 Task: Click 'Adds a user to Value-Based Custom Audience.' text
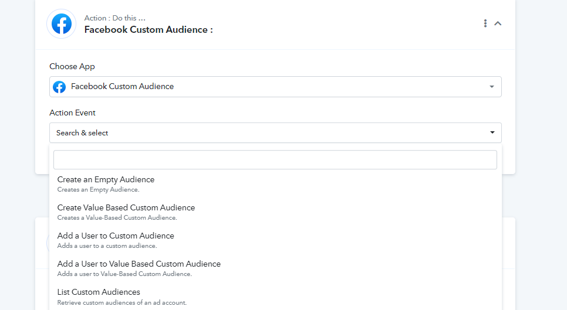point(124,274)
